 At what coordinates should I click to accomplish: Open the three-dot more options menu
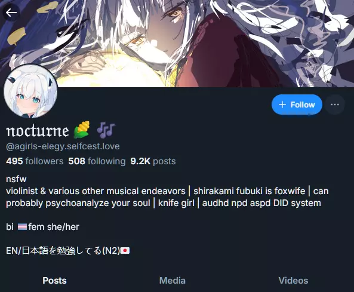click(334, 104)
